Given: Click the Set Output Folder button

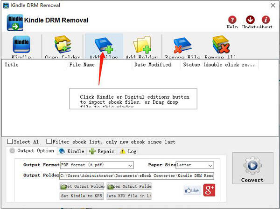Looking at the screenshot, I should (82, 186).
